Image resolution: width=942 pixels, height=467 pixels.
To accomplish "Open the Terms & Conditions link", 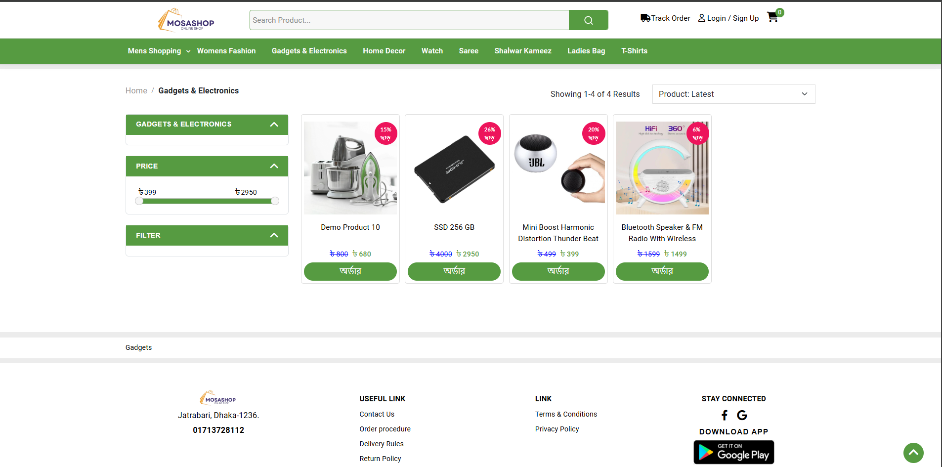I will click(x=565, y=414).
